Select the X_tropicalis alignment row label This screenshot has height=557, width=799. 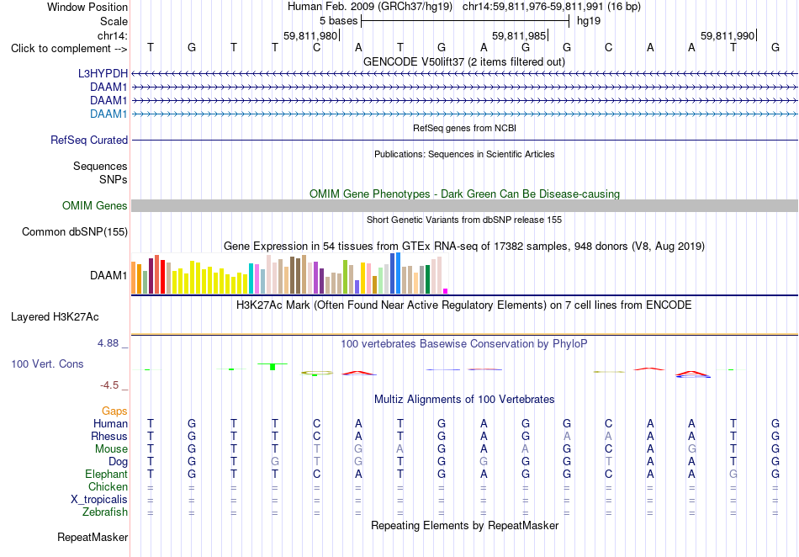[x=99, y=500]
